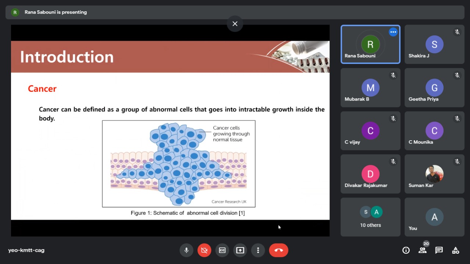The height and width of the screenshot is (264, 470).
Task: Close the presentation with the X button
Action: click(x=235, y=24)
